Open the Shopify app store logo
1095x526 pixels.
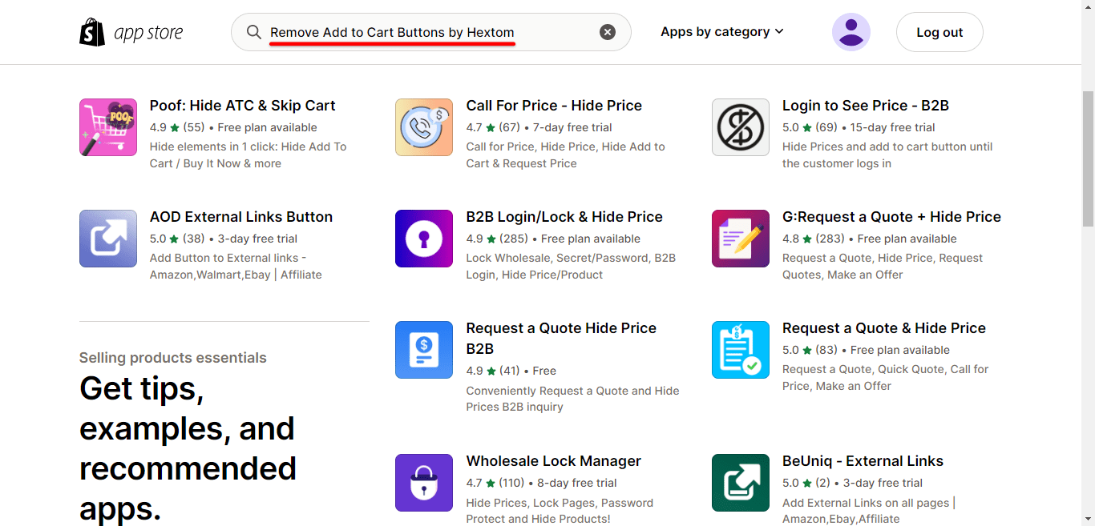(x=131, y=32)
